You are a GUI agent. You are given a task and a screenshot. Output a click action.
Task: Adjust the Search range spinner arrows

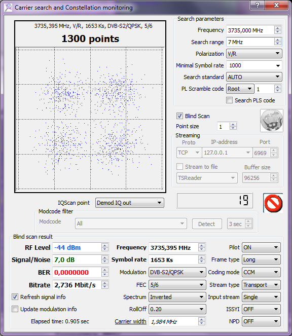[x=278, y=42]
